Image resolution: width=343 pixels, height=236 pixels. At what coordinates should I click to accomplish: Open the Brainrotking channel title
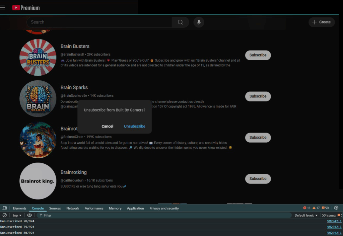[x=73, y=172]
